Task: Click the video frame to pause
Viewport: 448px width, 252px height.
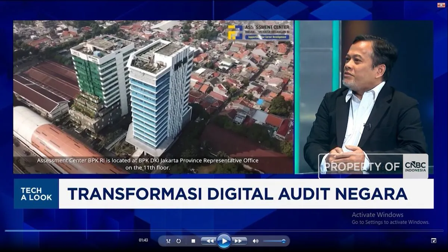Action: point(224,114)
